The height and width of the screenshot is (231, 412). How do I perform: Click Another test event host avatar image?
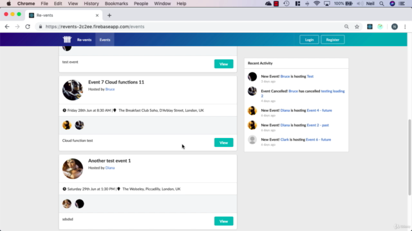click(x=73, y=169)
